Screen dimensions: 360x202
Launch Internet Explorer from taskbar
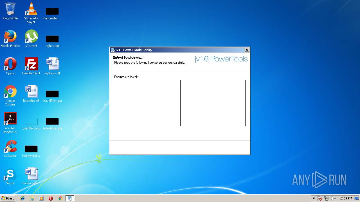pyautogui.click(x=22, y=198)
